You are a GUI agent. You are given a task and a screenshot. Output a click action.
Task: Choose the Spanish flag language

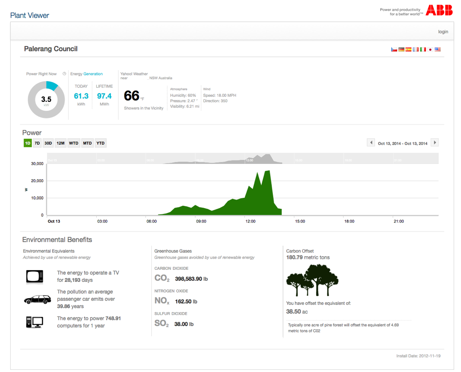[408, 50]
